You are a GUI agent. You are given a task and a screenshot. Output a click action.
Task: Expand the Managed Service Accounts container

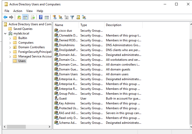(10, 57)
